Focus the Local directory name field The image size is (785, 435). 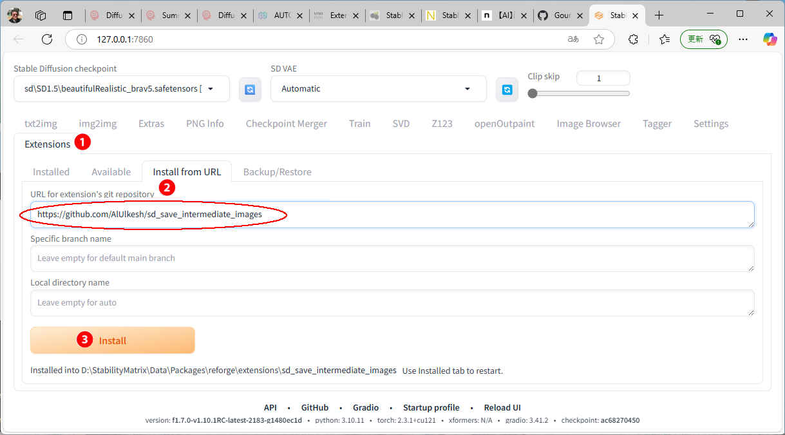pos(392,302)
